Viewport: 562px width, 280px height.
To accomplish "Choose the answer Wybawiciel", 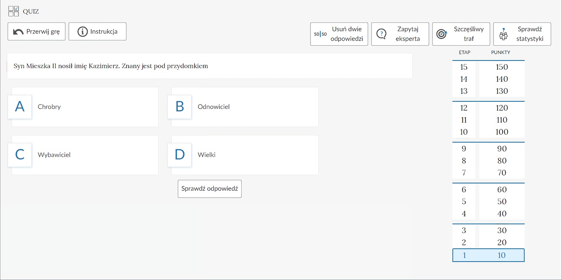I will 54,155.
